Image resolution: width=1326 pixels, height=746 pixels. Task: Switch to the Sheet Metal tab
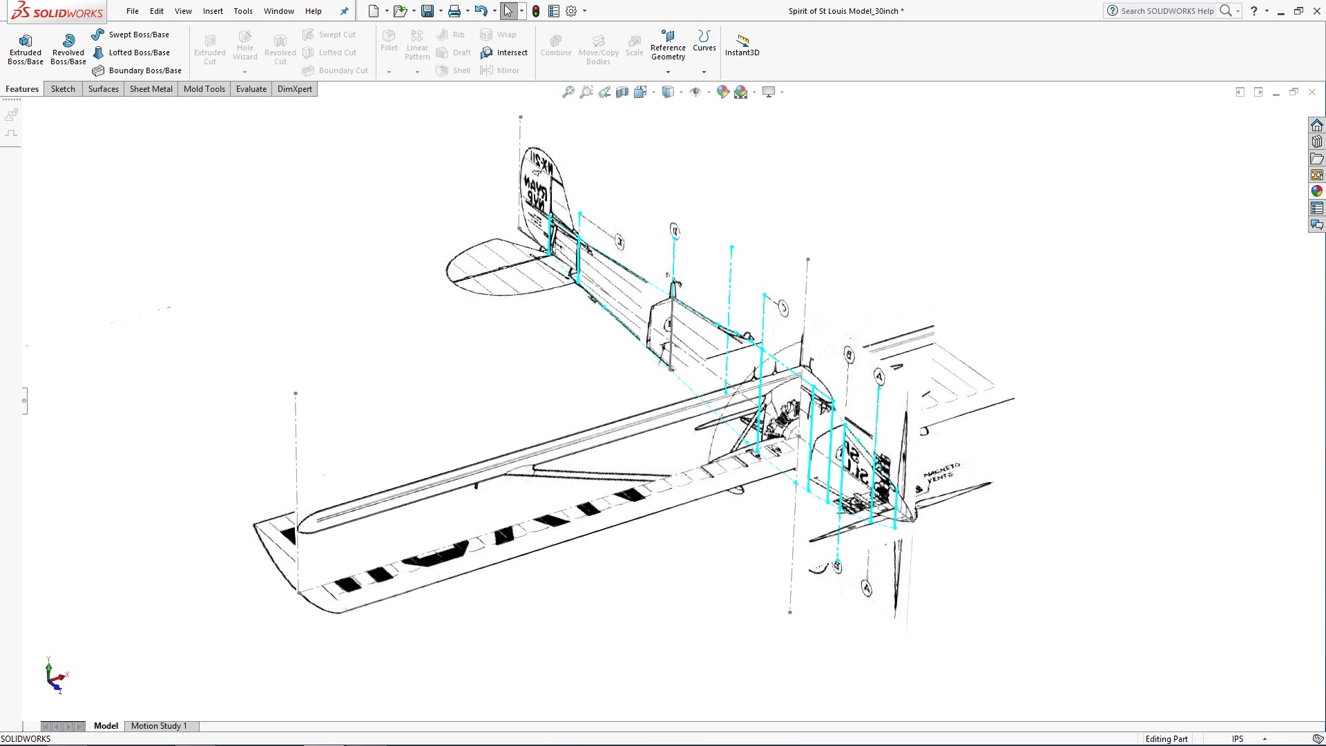pyautogui.click(x=151, y=88)
